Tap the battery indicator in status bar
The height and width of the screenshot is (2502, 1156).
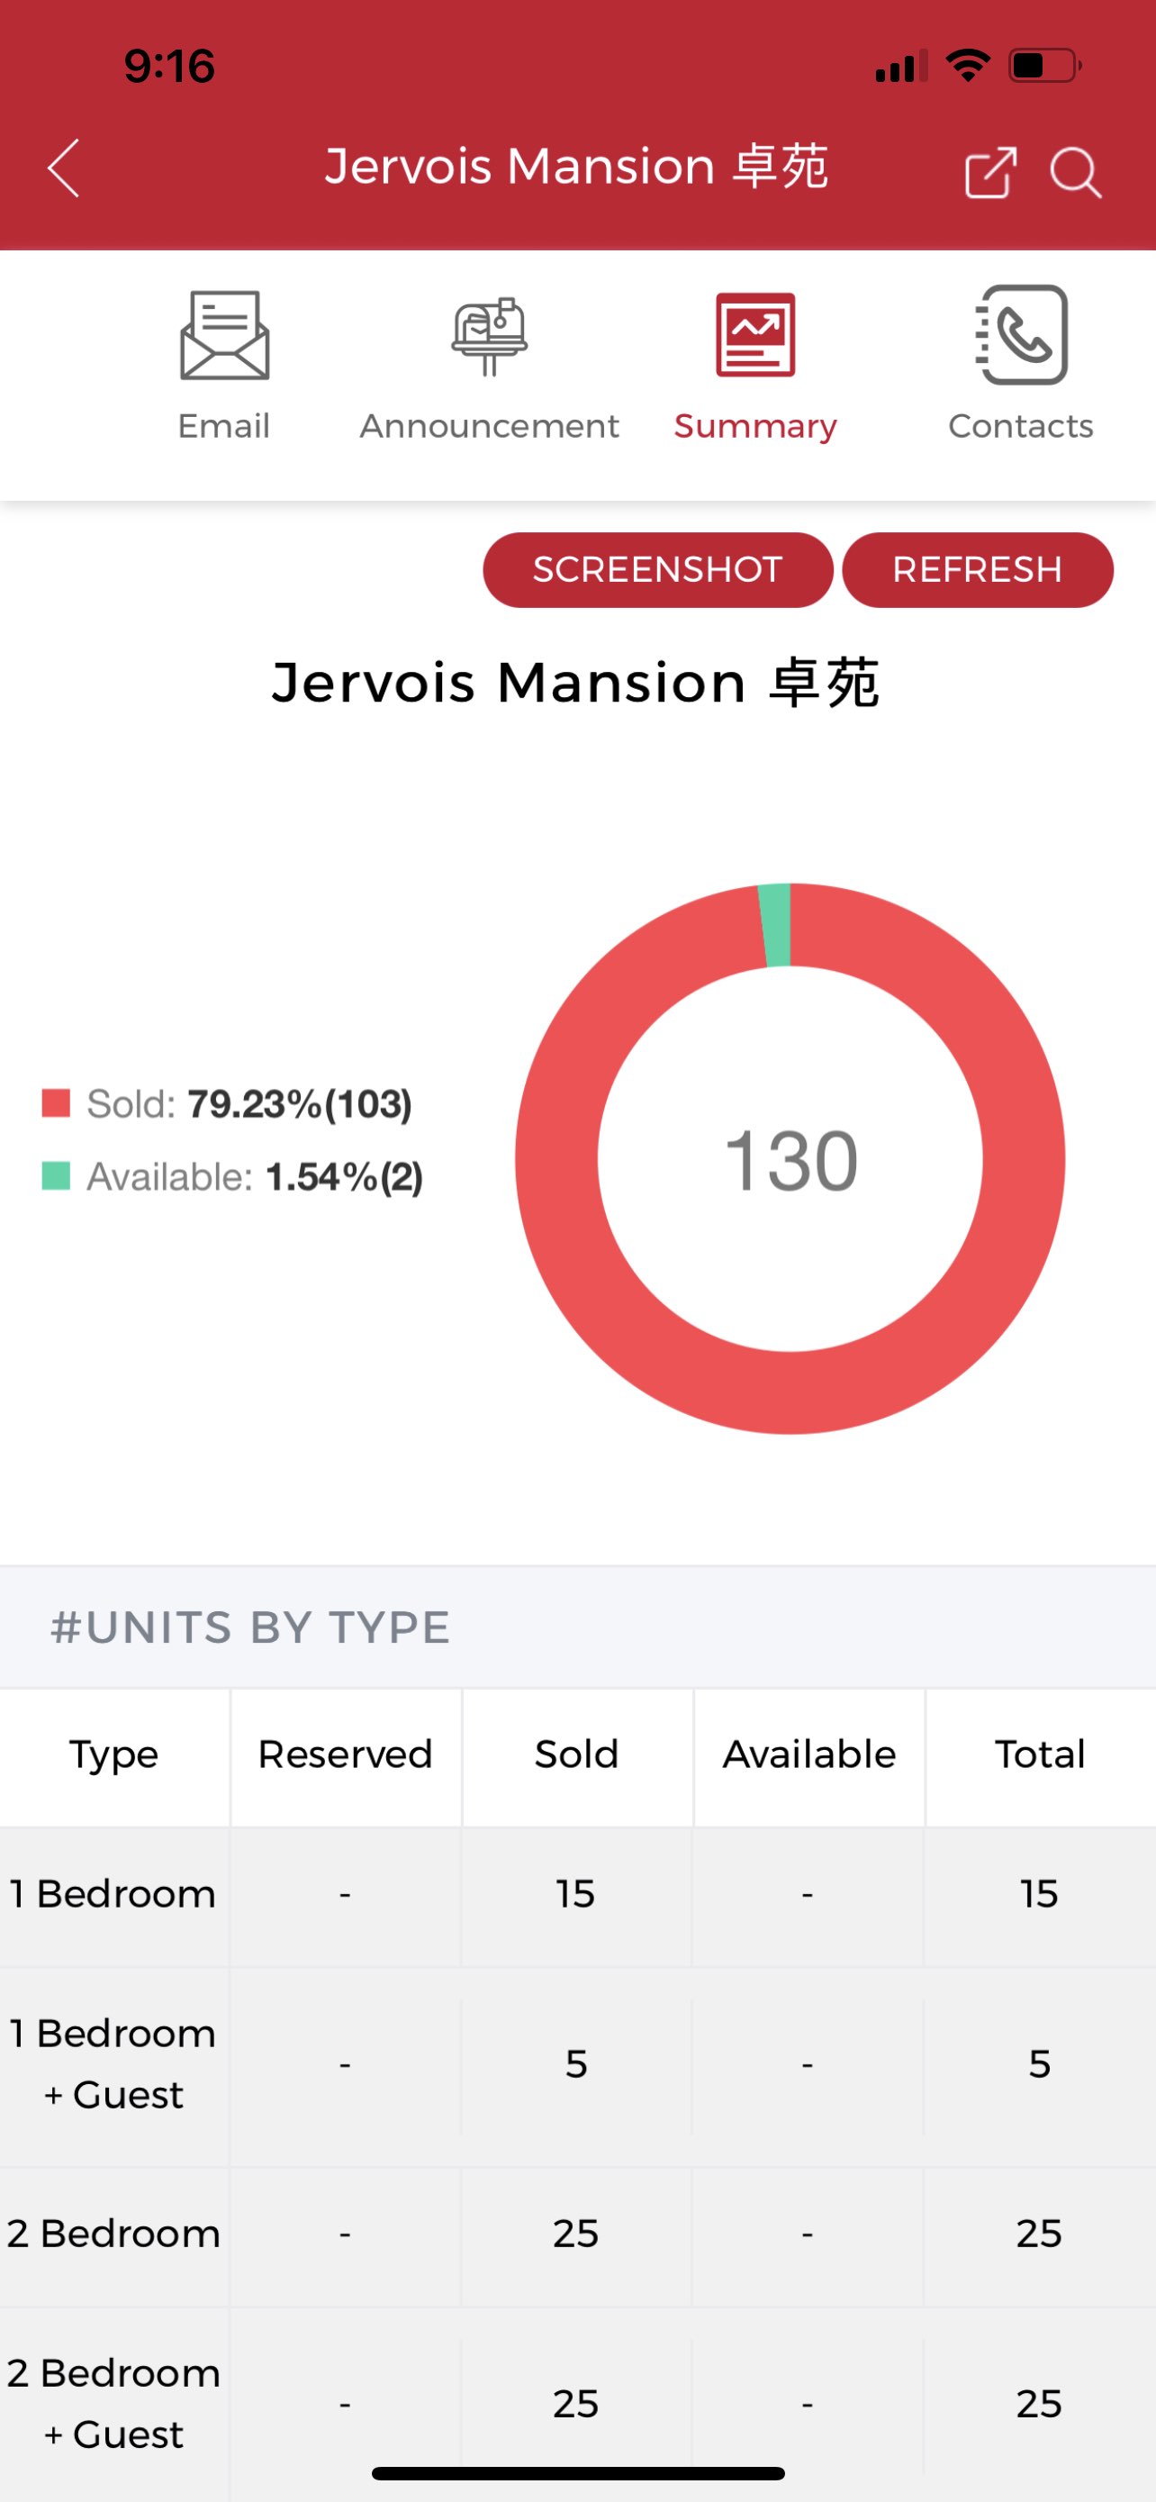pos(1044,66)
